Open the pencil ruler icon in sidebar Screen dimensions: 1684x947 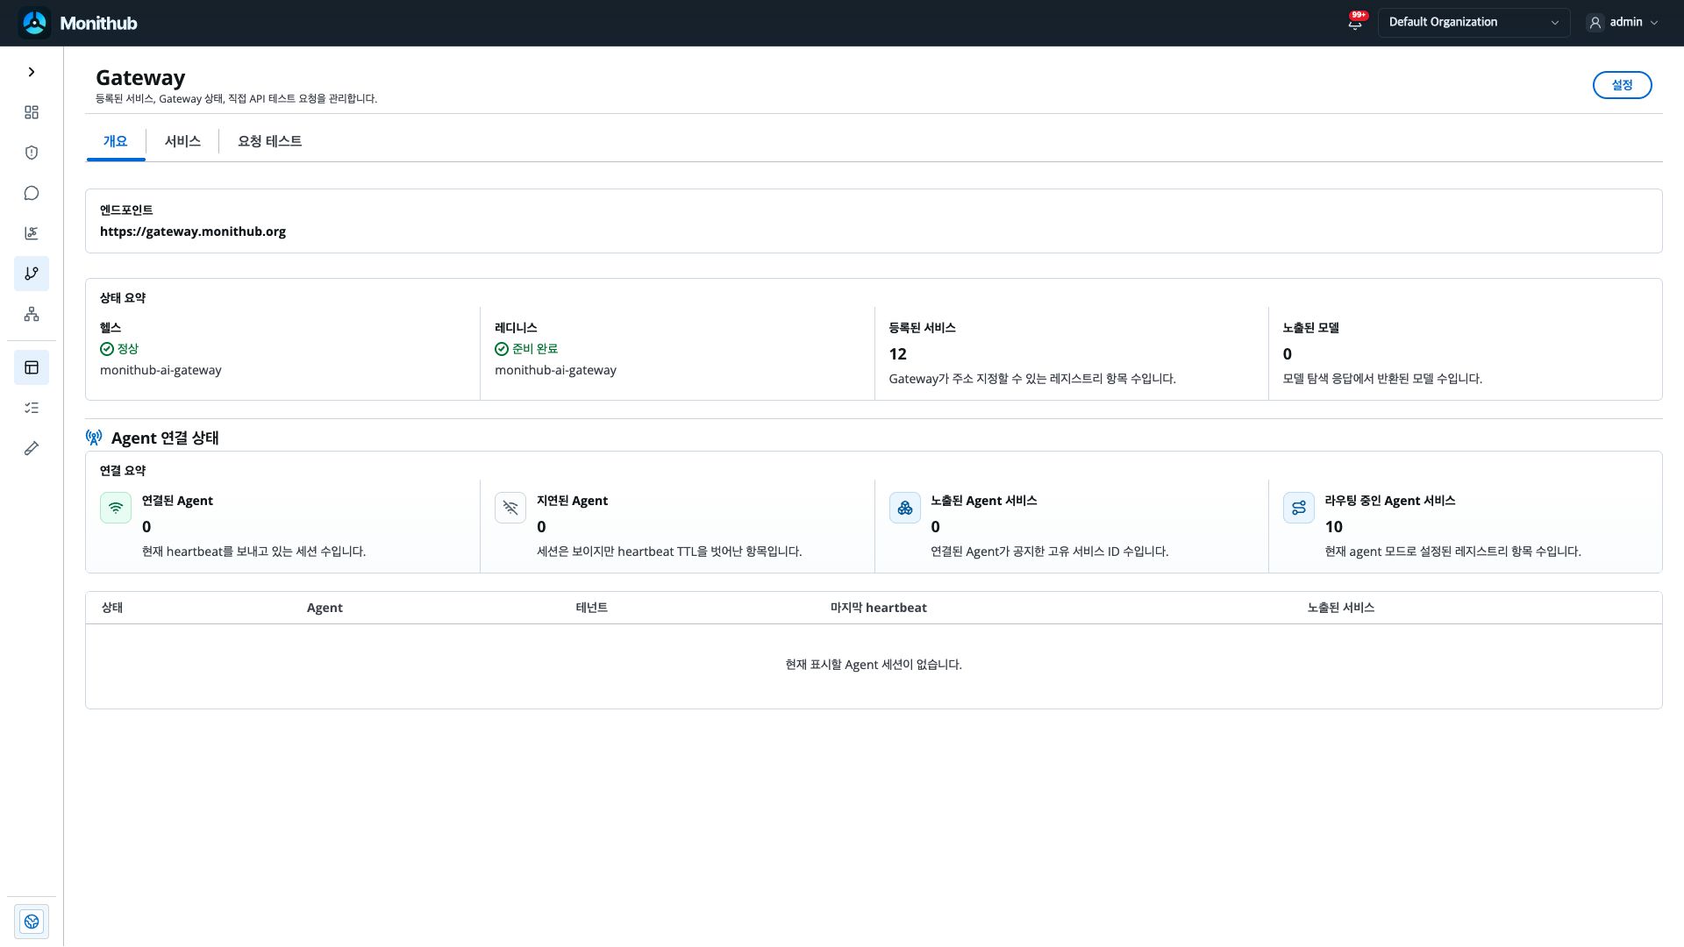point(32,448)
